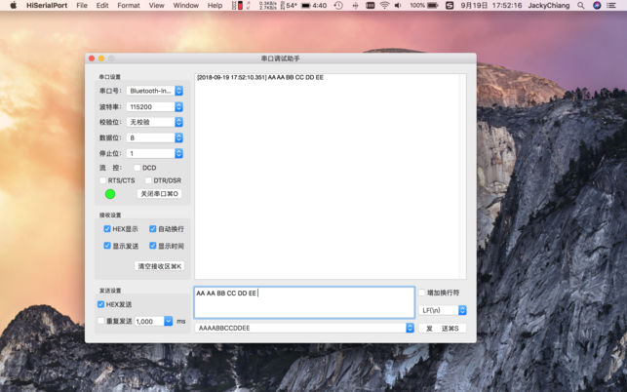Open the Apple menu

click(13, 6)
